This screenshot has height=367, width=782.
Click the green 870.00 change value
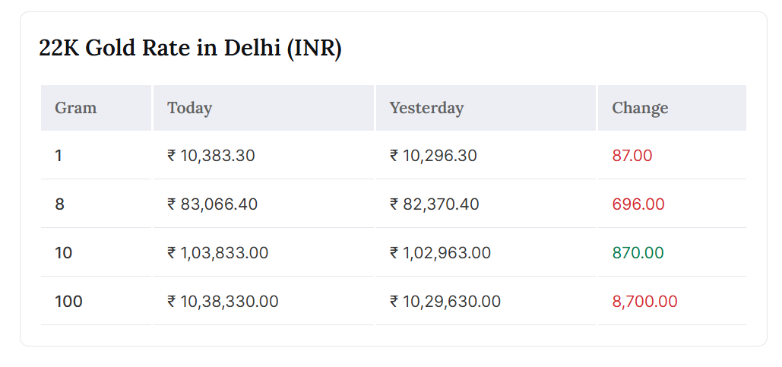pyautogui.click(x=638, y=253)
